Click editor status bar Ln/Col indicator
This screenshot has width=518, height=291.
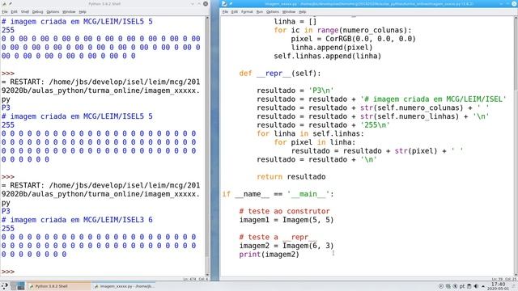click(x=503, y=279)
